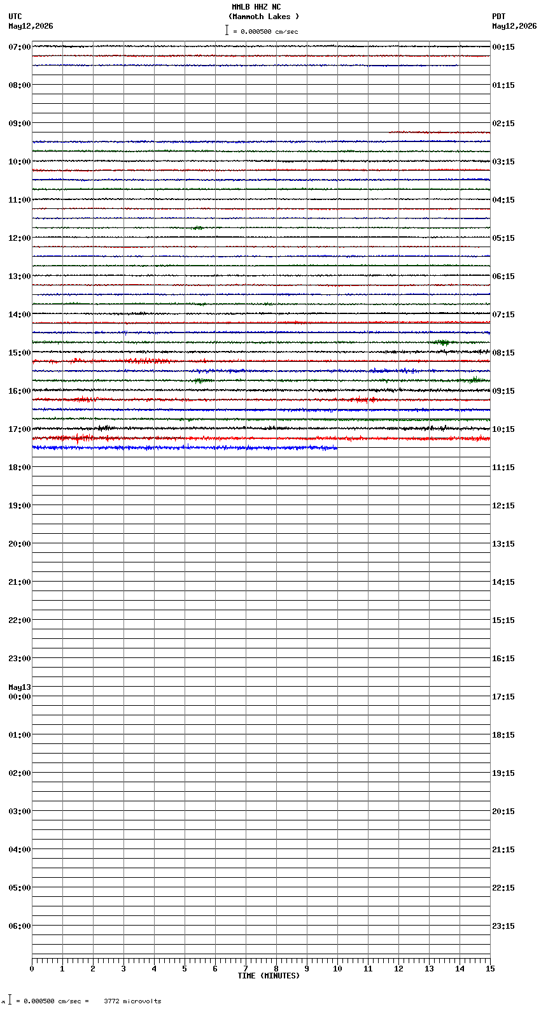
Task: Click the '10' minute tick label
Action: pyautogui.click(x=337, y=969)
